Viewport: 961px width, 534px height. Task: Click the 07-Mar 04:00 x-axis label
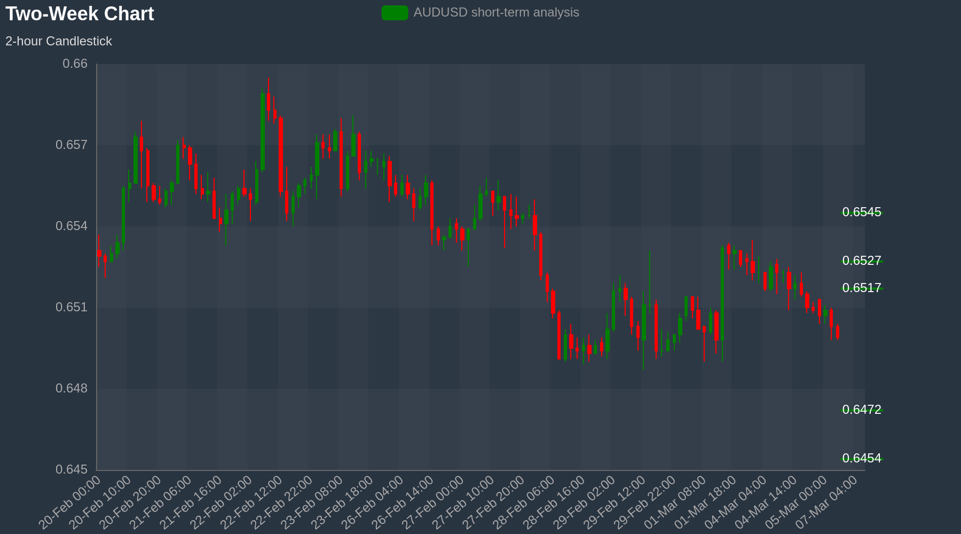(827, 502)
